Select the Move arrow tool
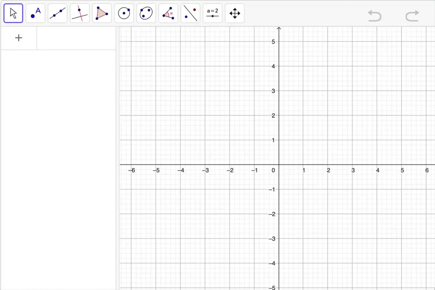 (x=13, y=13)
